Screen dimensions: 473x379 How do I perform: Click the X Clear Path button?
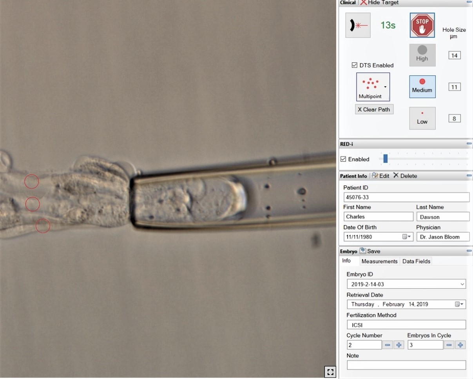(374, 109)
